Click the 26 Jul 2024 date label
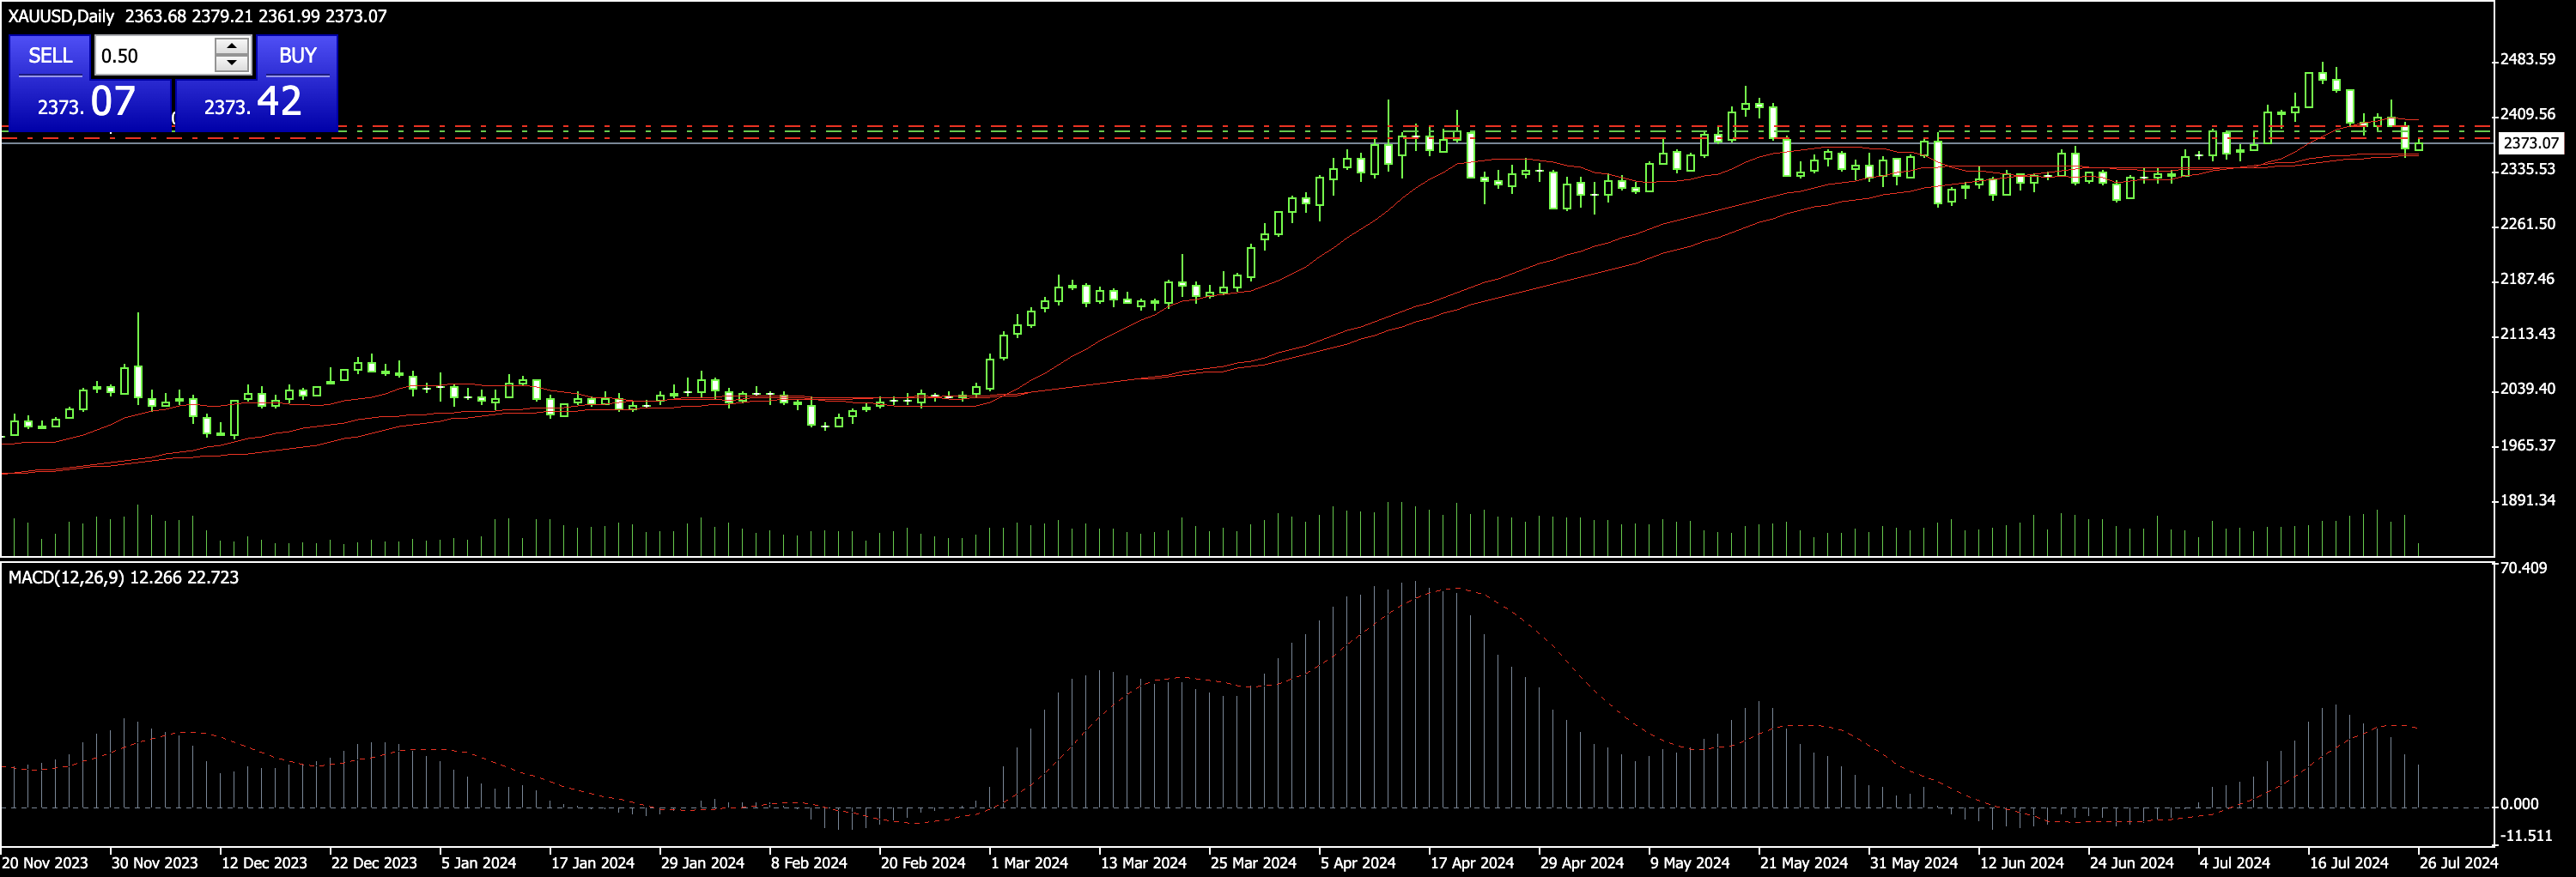 click(x=2459, y=862)
